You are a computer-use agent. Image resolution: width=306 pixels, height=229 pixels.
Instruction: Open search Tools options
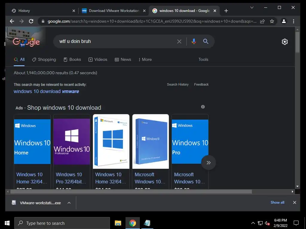pos(203,59)
